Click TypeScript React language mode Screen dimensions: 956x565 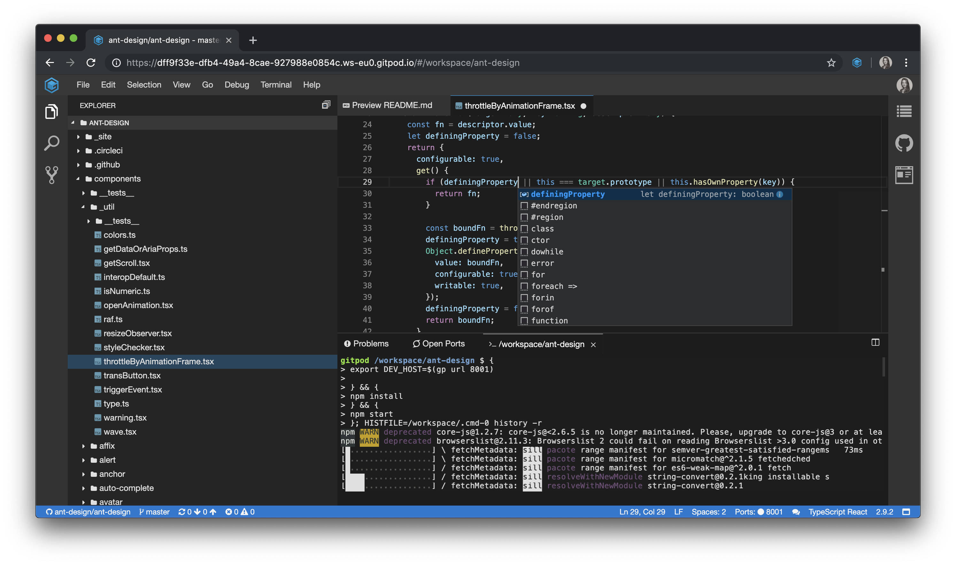tap(838, 512)
